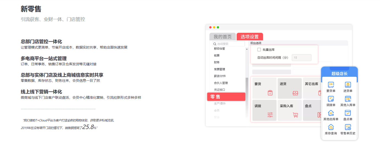Select 发票管理 in the options list
The width and height of the screenshot is (380, 151).
point(219,69)
